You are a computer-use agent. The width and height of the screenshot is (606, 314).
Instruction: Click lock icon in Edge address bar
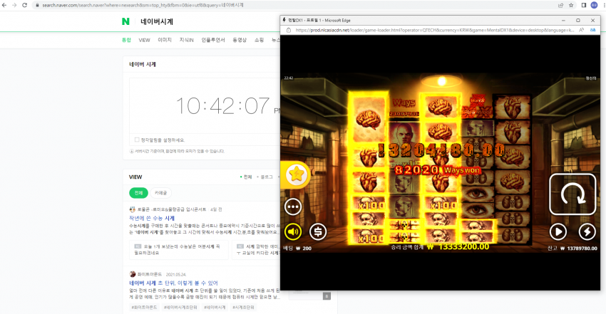pyautogui.click(x=288, y=30)
